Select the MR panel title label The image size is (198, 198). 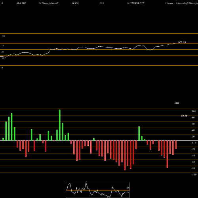[177, 103]
